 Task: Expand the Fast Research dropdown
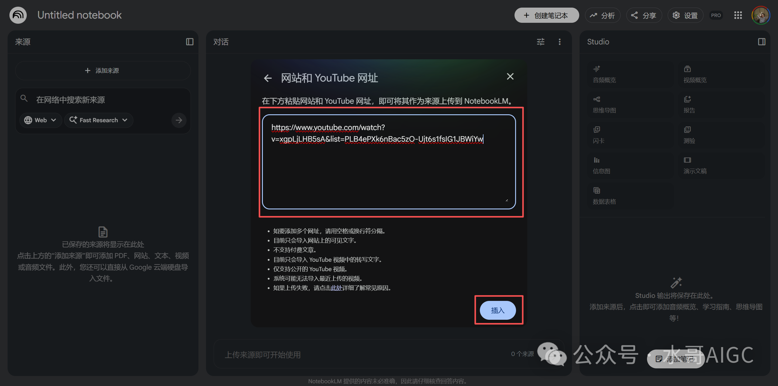[98, 120]
